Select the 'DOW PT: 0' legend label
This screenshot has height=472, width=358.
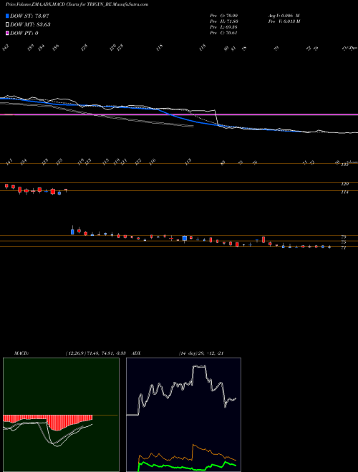click(x=24, y=33)
